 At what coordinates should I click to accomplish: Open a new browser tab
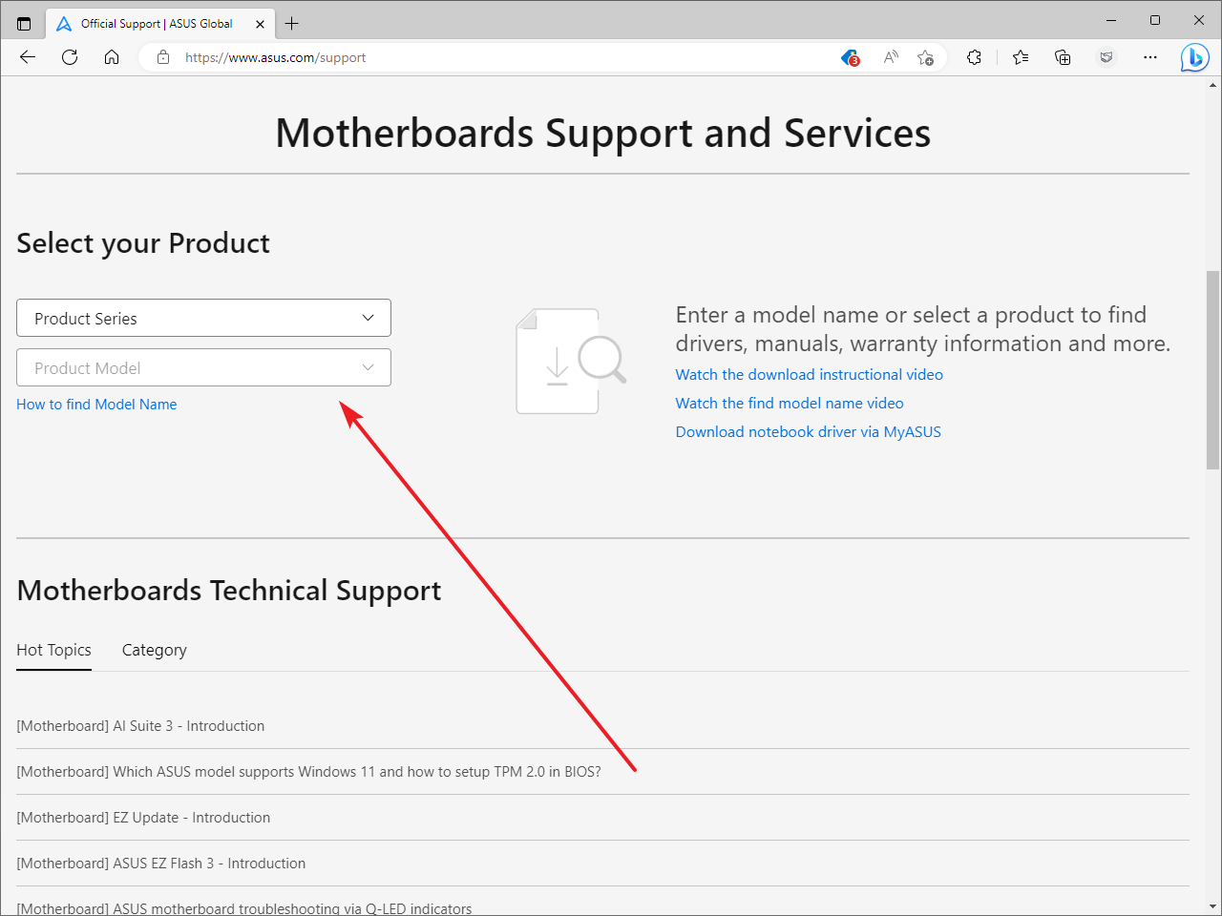(292, 23)
